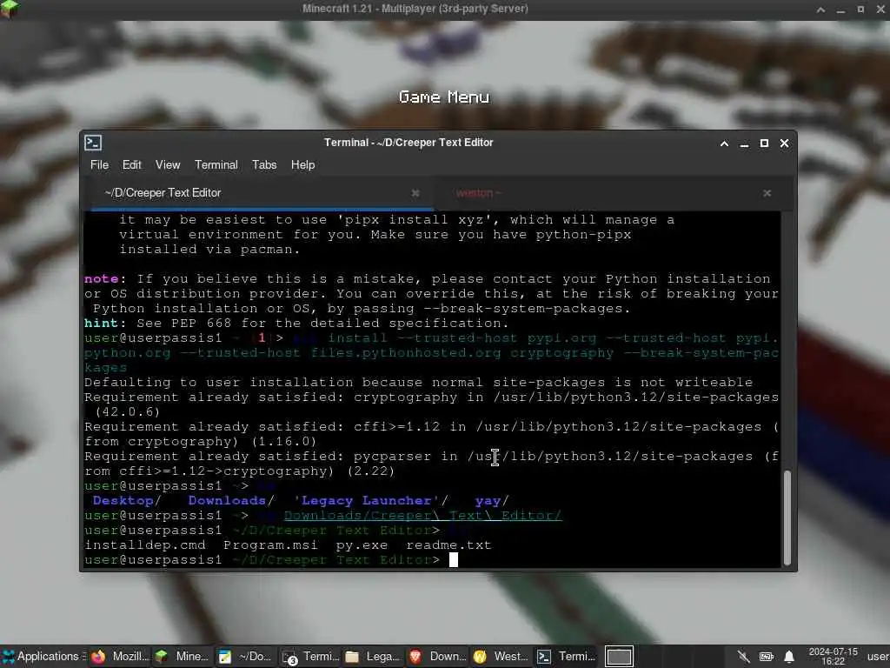Click the muted network tray icon
Image resolution: width=890 pixels, height=668 pixels.
coord(743,658)
